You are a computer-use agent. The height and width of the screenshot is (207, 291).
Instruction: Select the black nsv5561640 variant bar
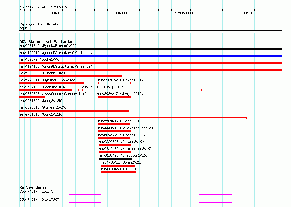pyautogui.click(x=150, y=49)
